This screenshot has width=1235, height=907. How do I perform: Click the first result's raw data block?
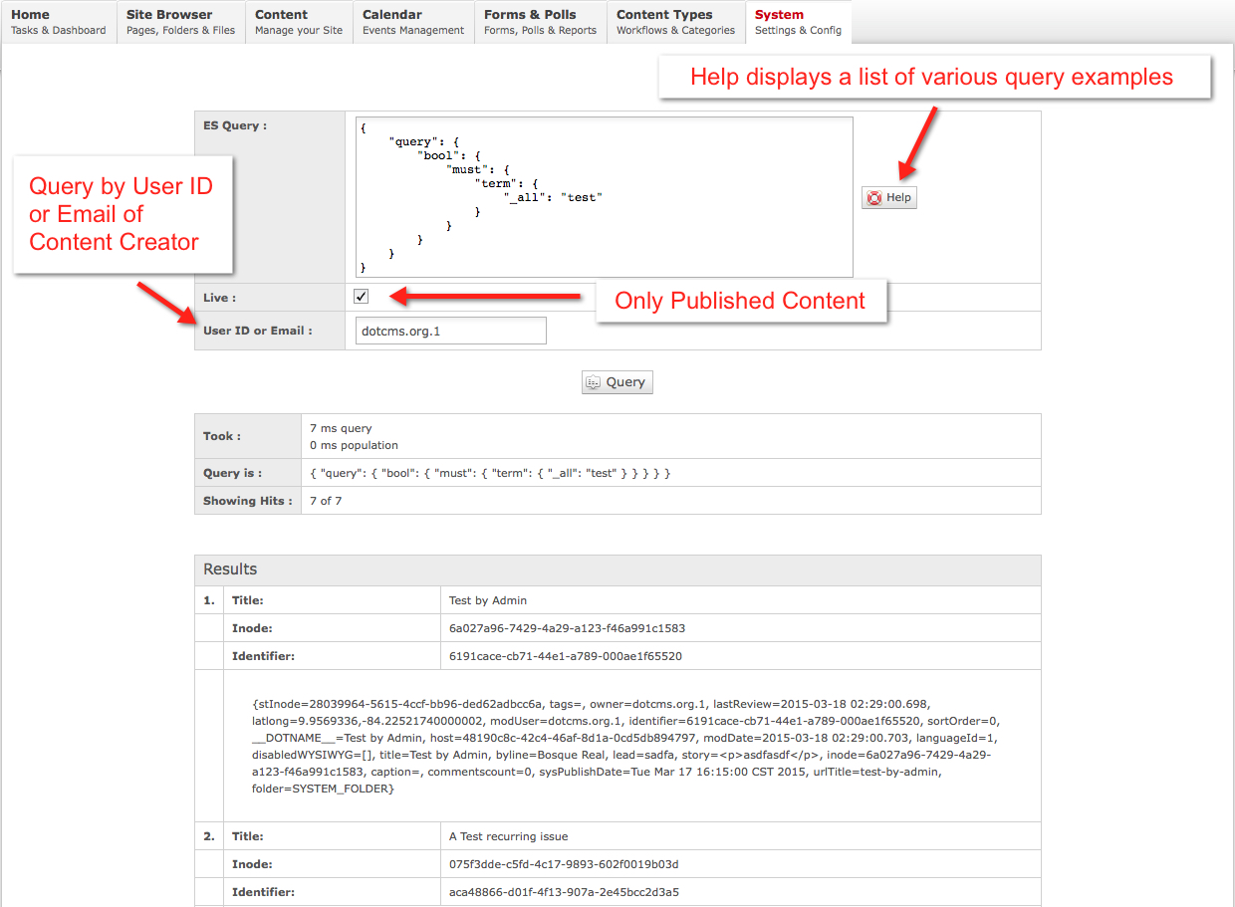point(622,746)
